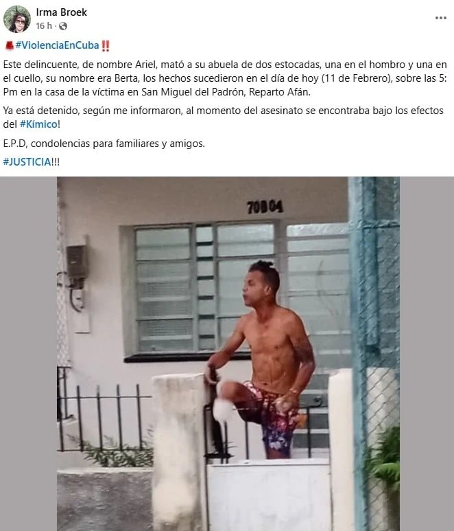Click the gray right margin beside photo
This screenshot has width=454, height=531.
pyautogui.click(x=427, y=354)
